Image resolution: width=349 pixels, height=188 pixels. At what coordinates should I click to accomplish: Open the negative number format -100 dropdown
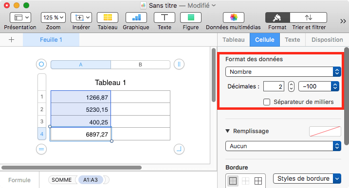pyautogui.click(x=319, y=86)
